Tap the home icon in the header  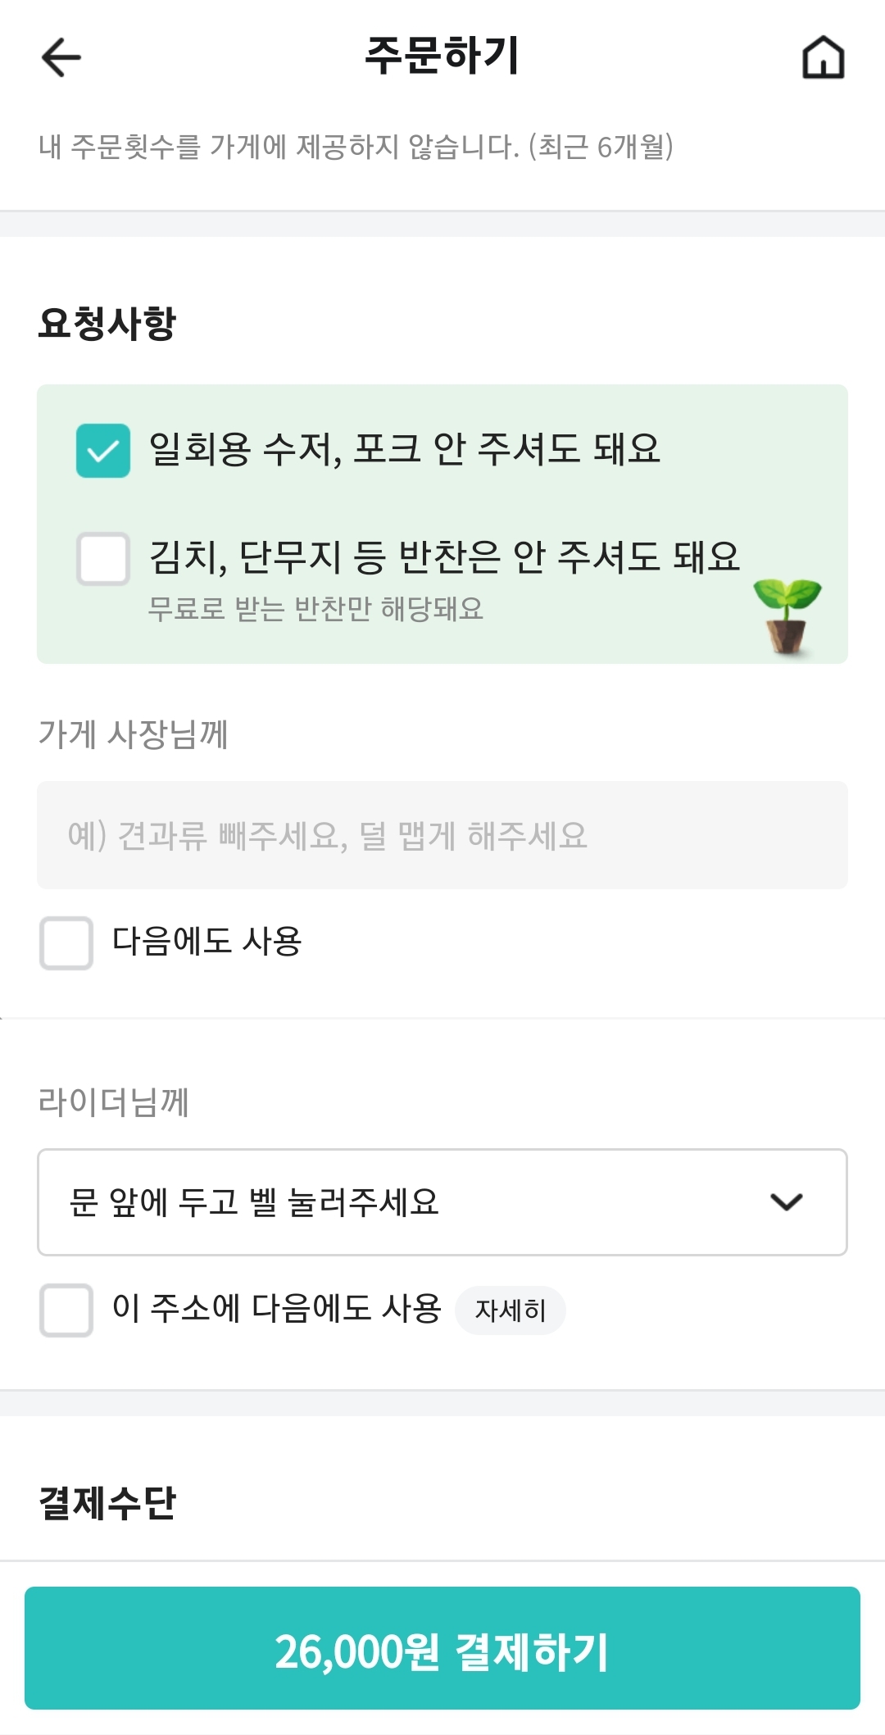tap(823, 58)
